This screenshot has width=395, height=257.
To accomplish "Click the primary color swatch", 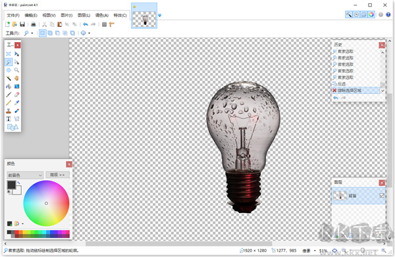I will point(11,185).
